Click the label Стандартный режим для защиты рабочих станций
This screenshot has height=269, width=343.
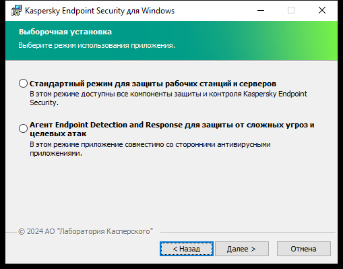(x=153, y=84)
